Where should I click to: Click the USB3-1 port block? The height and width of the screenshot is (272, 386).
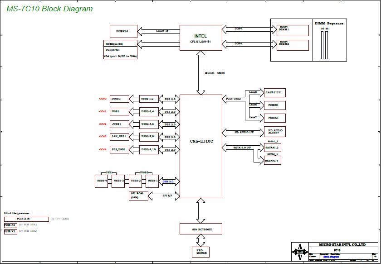[152, 181]
